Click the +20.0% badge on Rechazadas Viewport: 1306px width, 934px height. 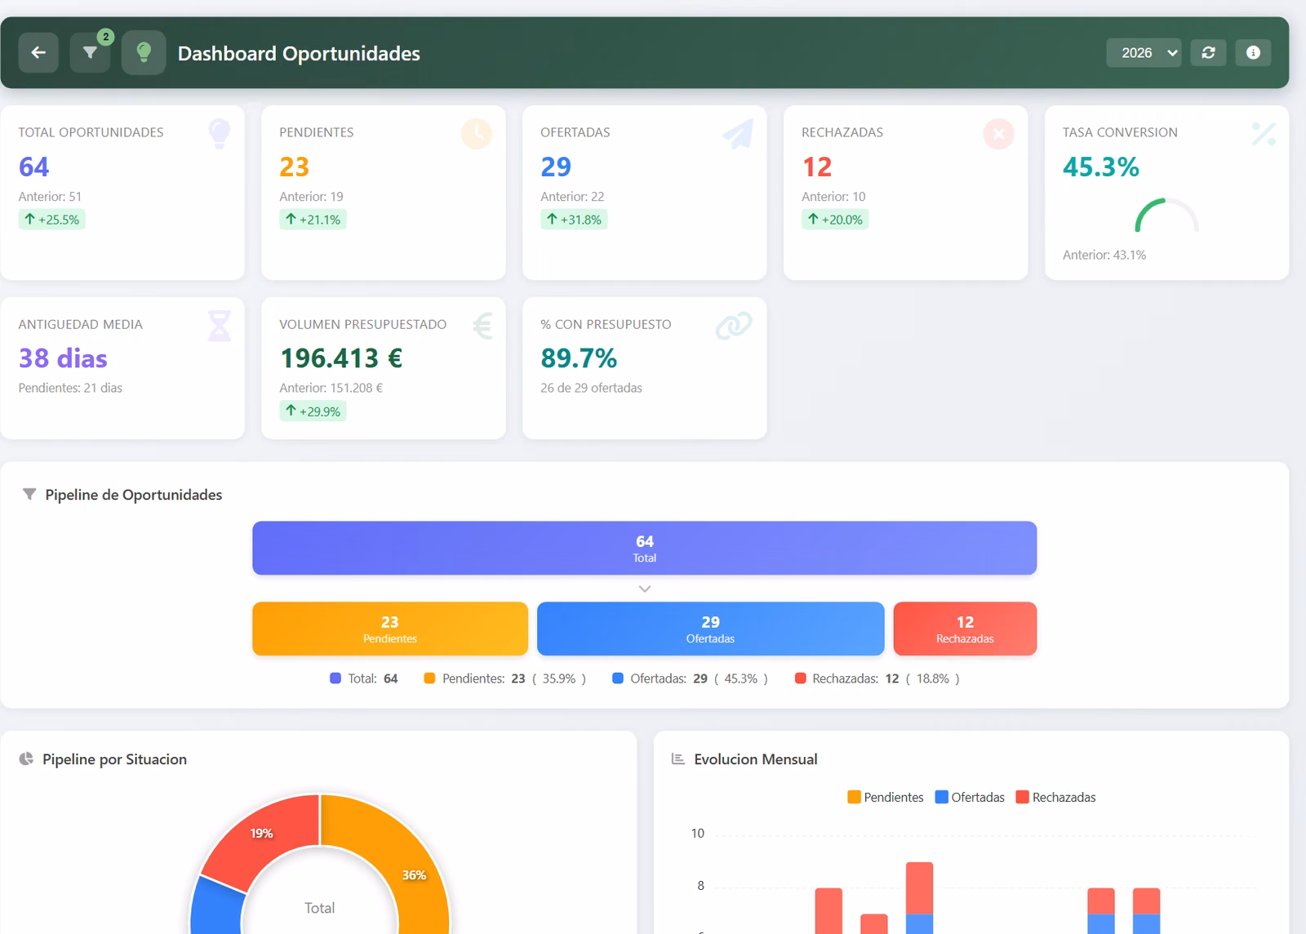(835, 220)
